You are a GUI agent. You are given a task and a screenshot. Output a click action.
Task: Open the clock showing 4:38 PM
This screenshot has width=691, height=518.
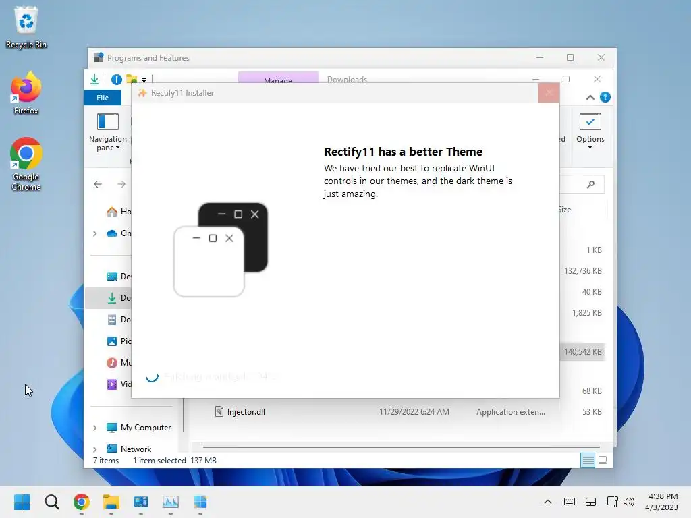point(661,502)
